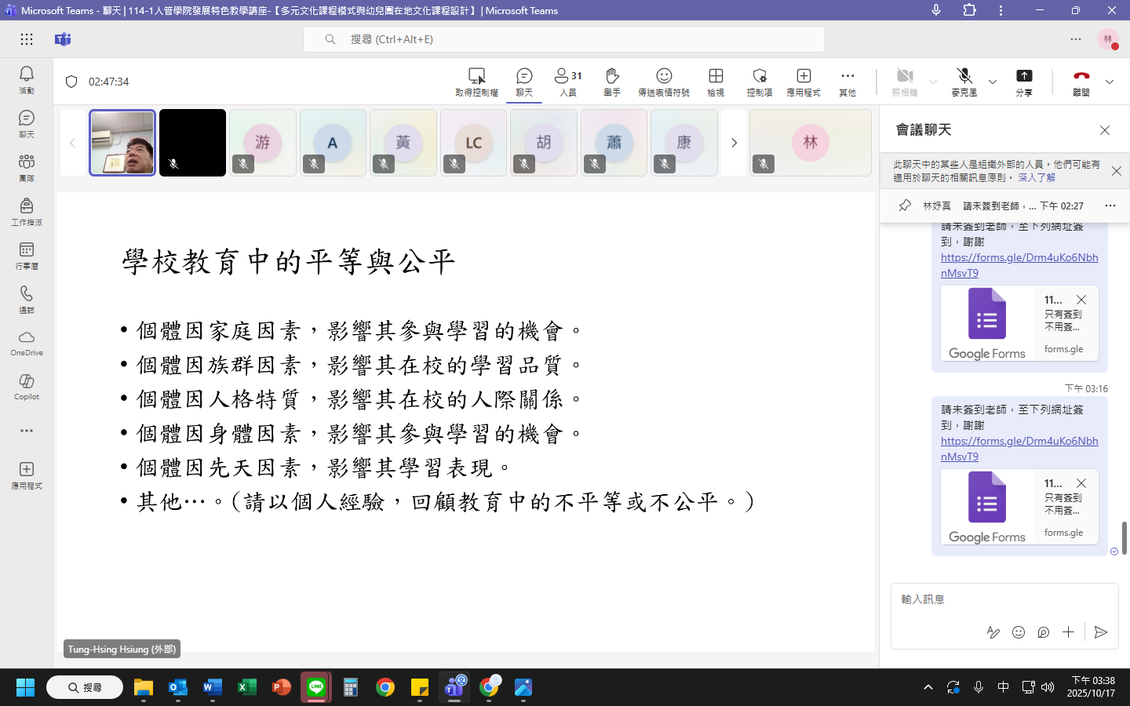Click the Take control icon
Viewport: 1130px width, 706px height.
476,81
